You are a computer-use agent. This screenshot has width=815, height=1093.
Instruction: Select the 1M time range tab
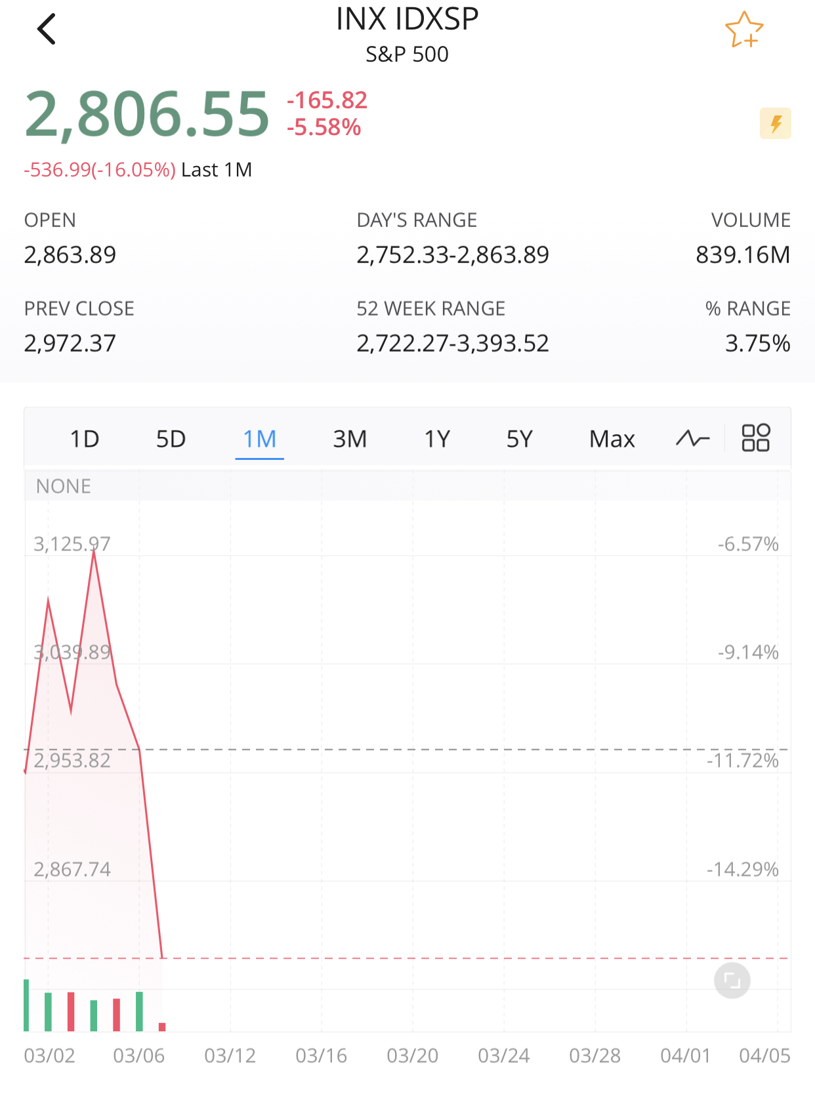click(x=260, y=439)
